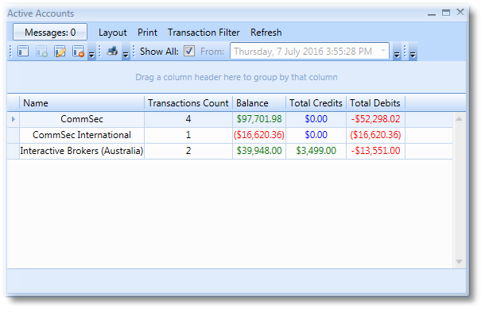Click the ($16,620.36) total debits cell

(375, 135)
